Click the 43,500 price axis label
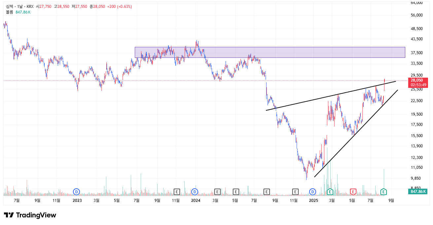The width and height of the screenshot is (433, 225). [x=417, y=39]
